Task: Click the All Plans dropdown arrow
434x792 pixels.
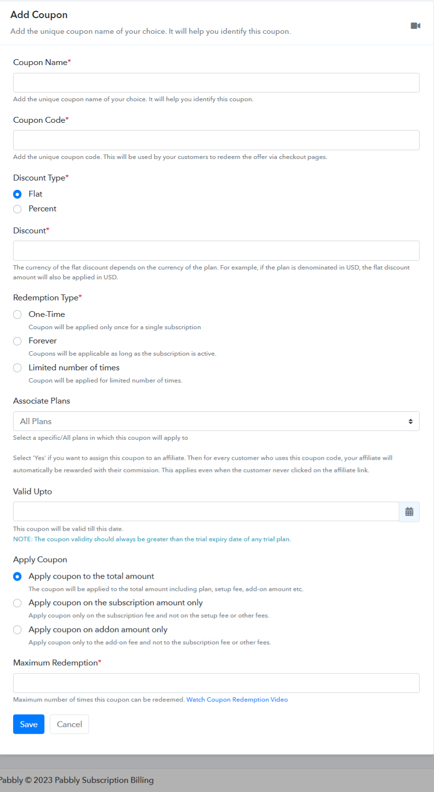Action: pos(411,421)
